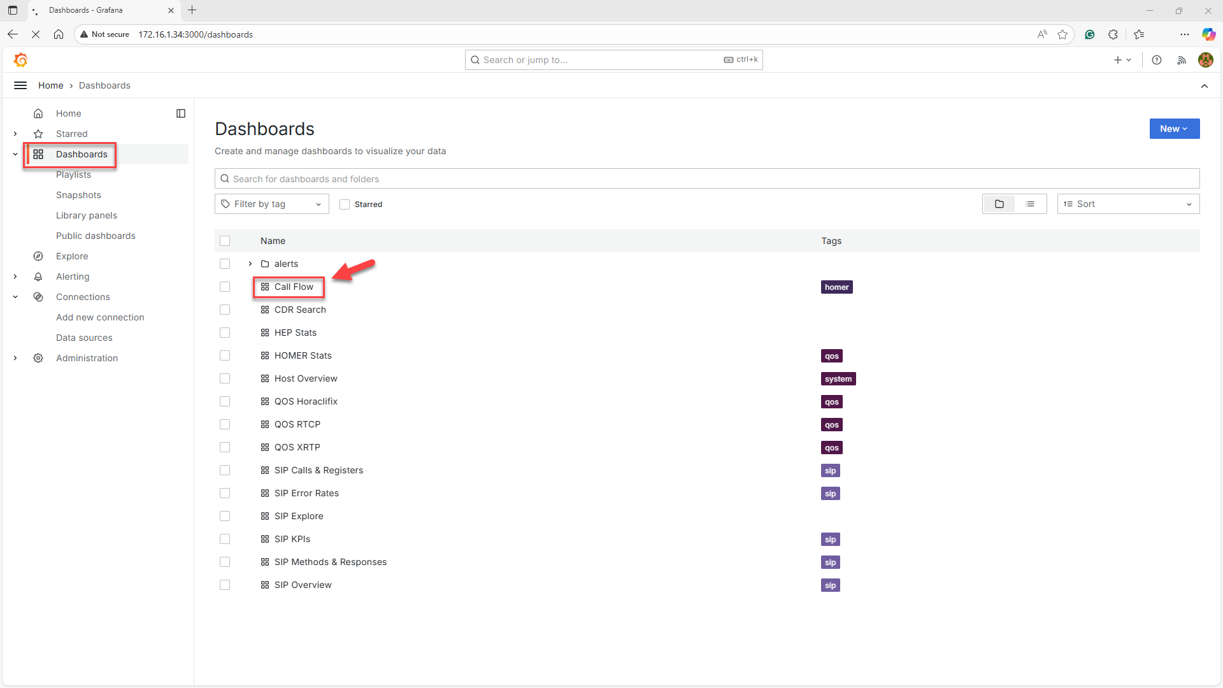Check the select-all checkbox in Name header

[225, 241]
